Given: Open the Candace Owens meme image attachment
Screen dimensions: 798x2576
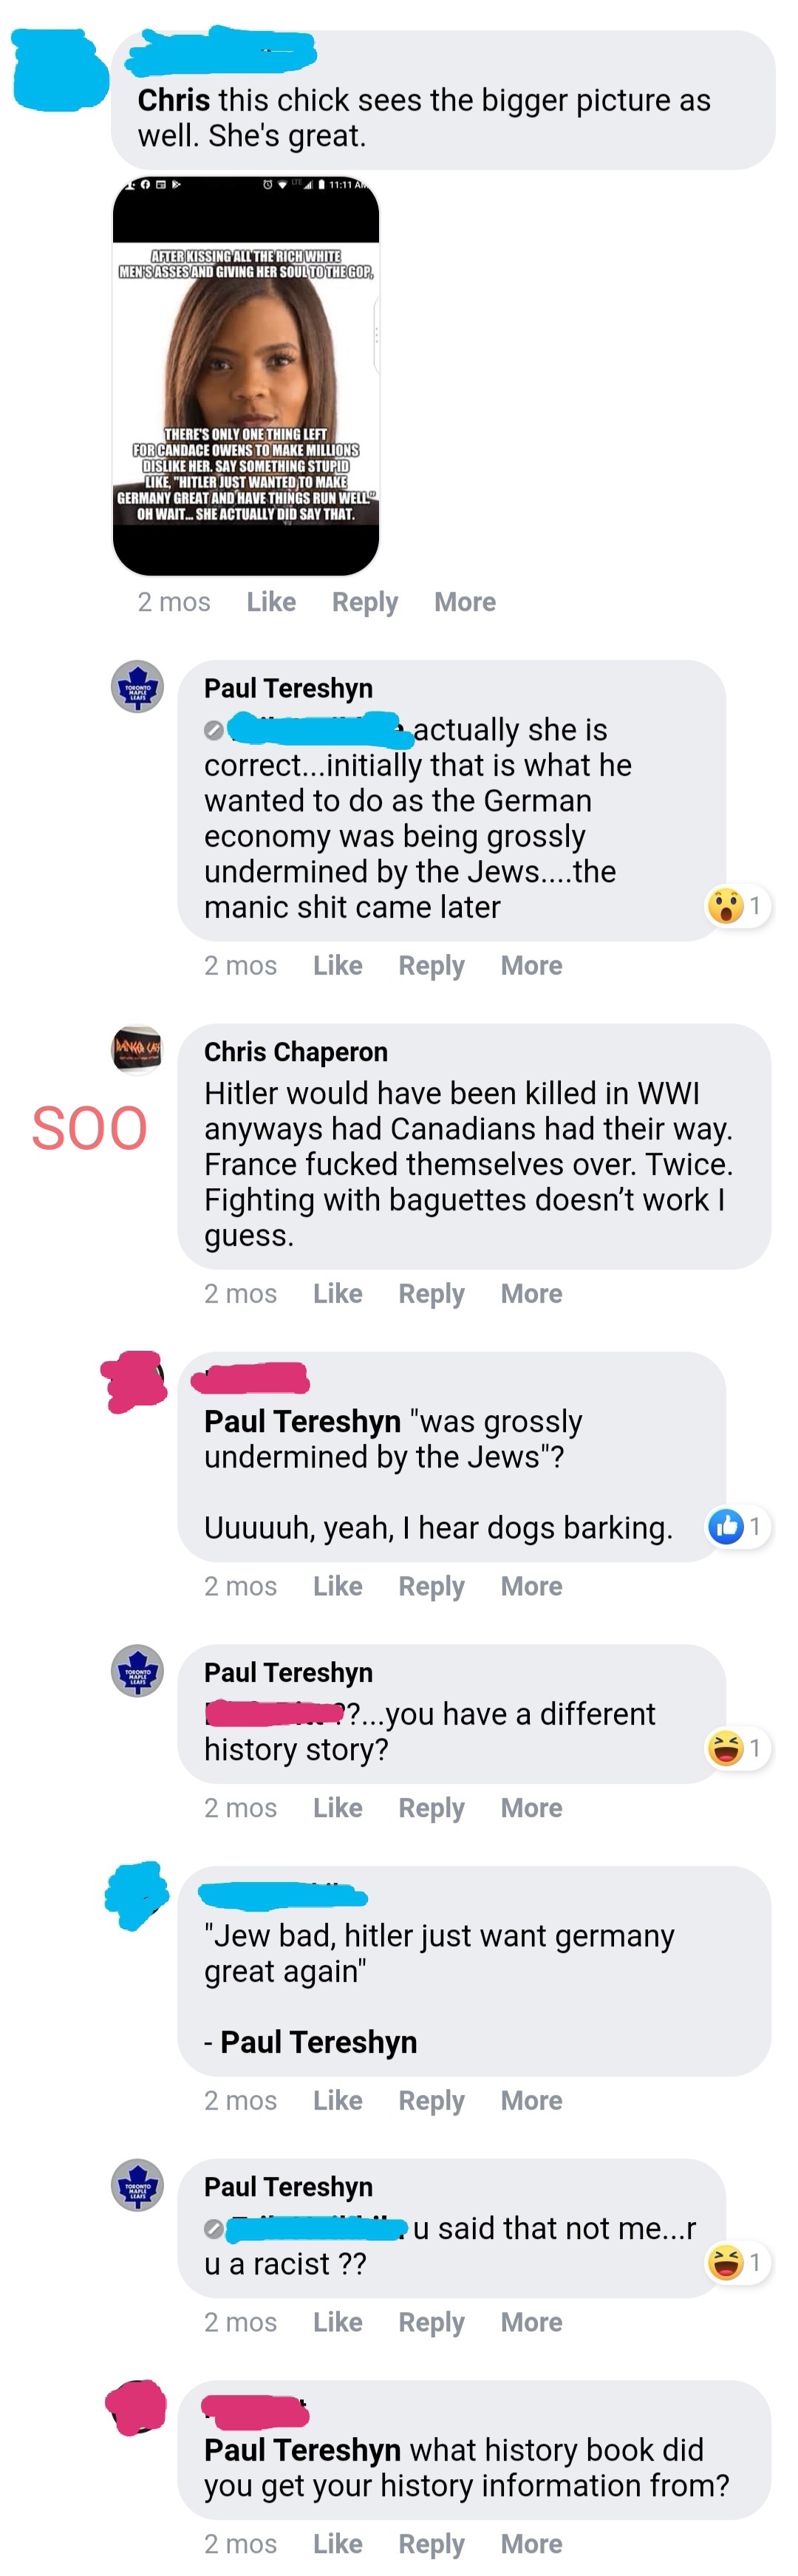Looking at the screenshot, I should point(246,376).
